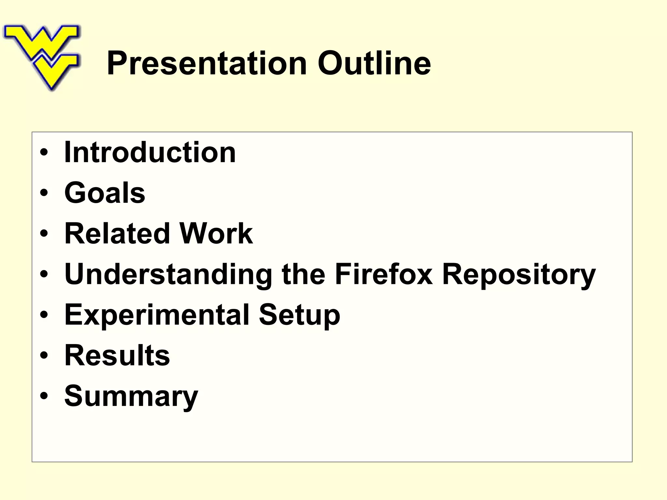Click the Goals bullet item
The width and height of the screenshot is (667, 500).
coord(105,193)
